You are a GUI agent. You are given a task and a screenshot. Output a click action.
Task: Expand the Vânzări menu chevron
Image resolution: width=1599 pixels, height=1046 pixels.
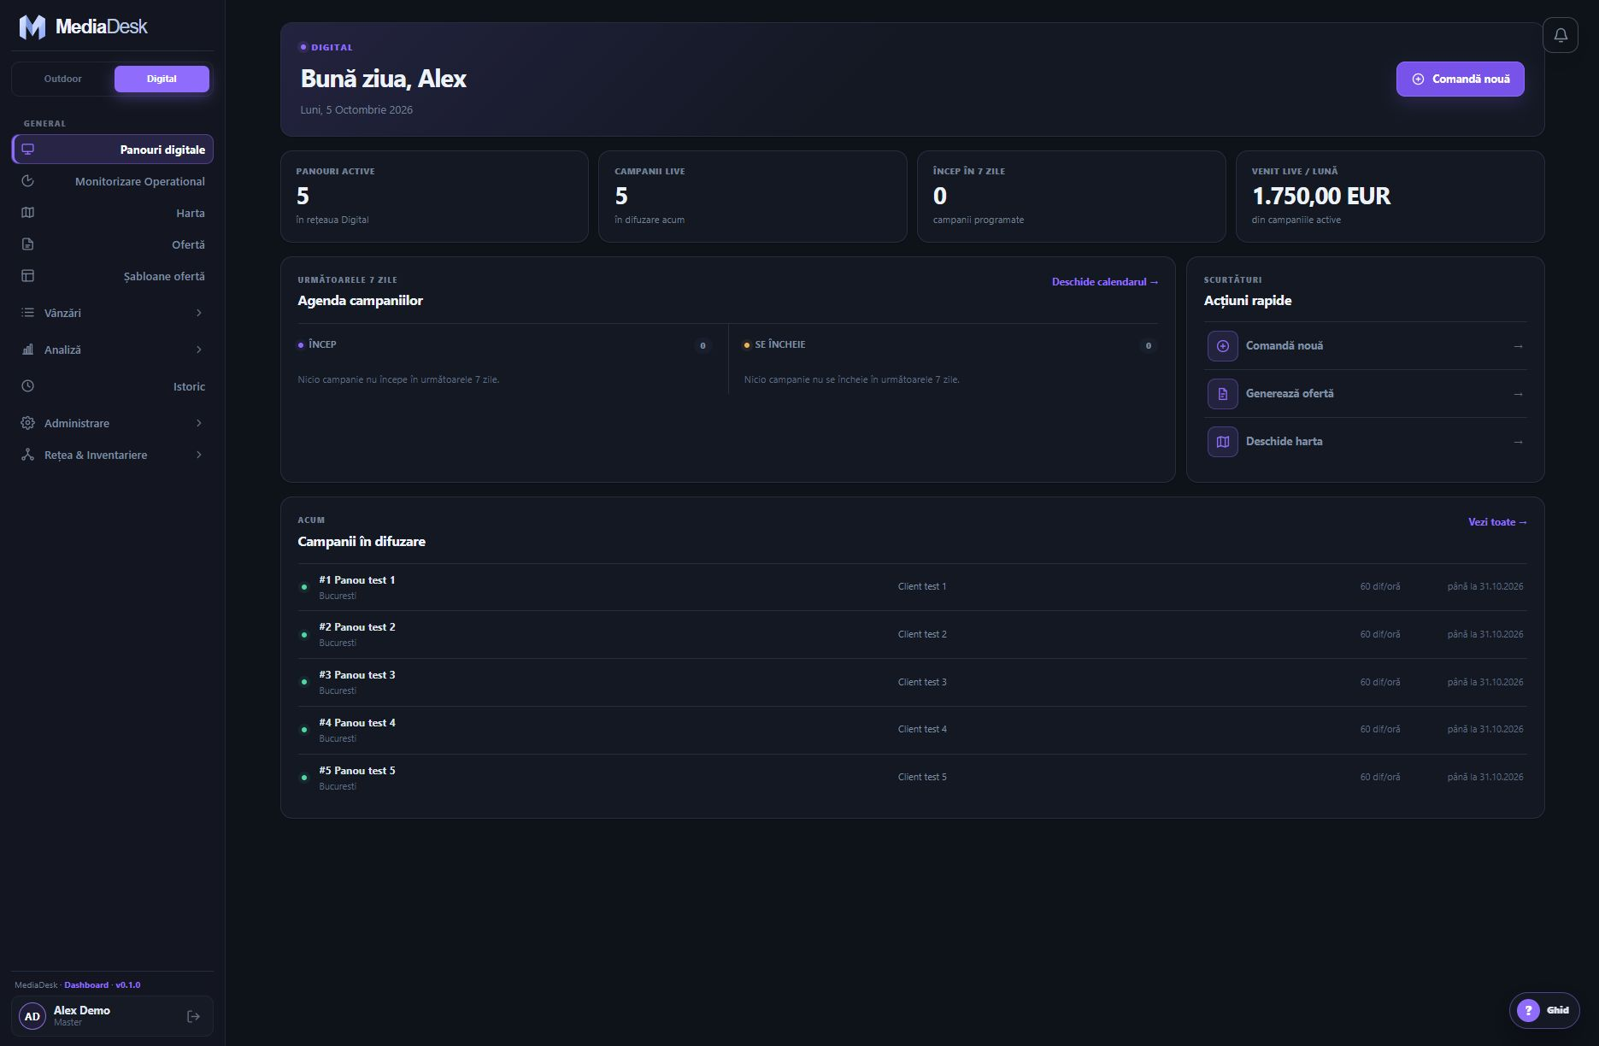(199, 313)
